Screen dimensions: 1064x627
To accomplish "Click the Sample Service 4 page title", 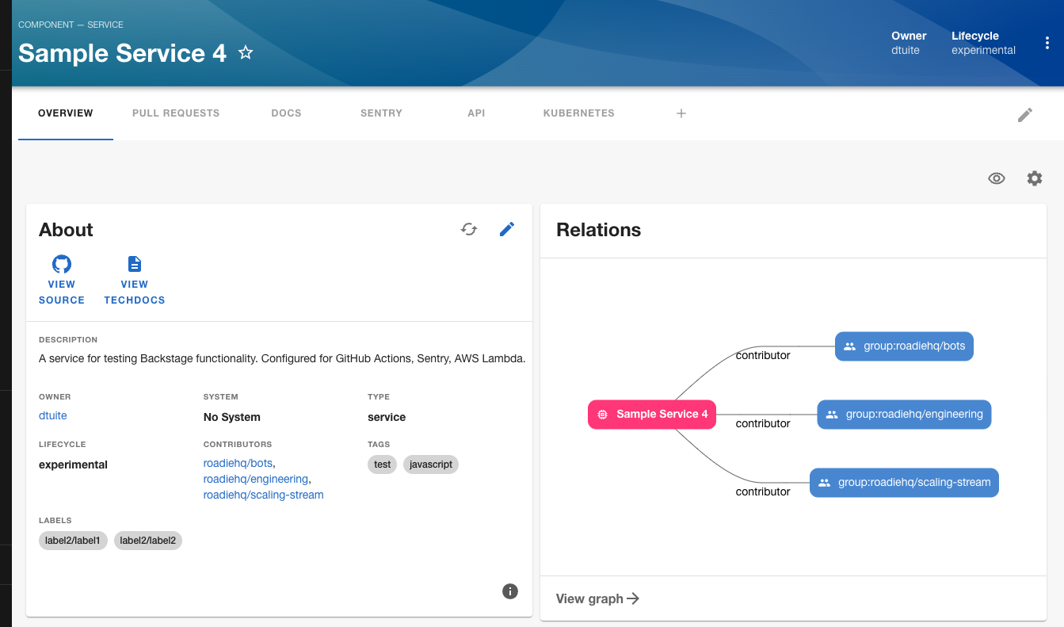I will [122, 53].
